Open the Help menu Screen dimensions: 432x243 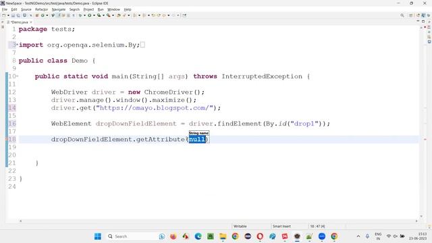(128, 9)
